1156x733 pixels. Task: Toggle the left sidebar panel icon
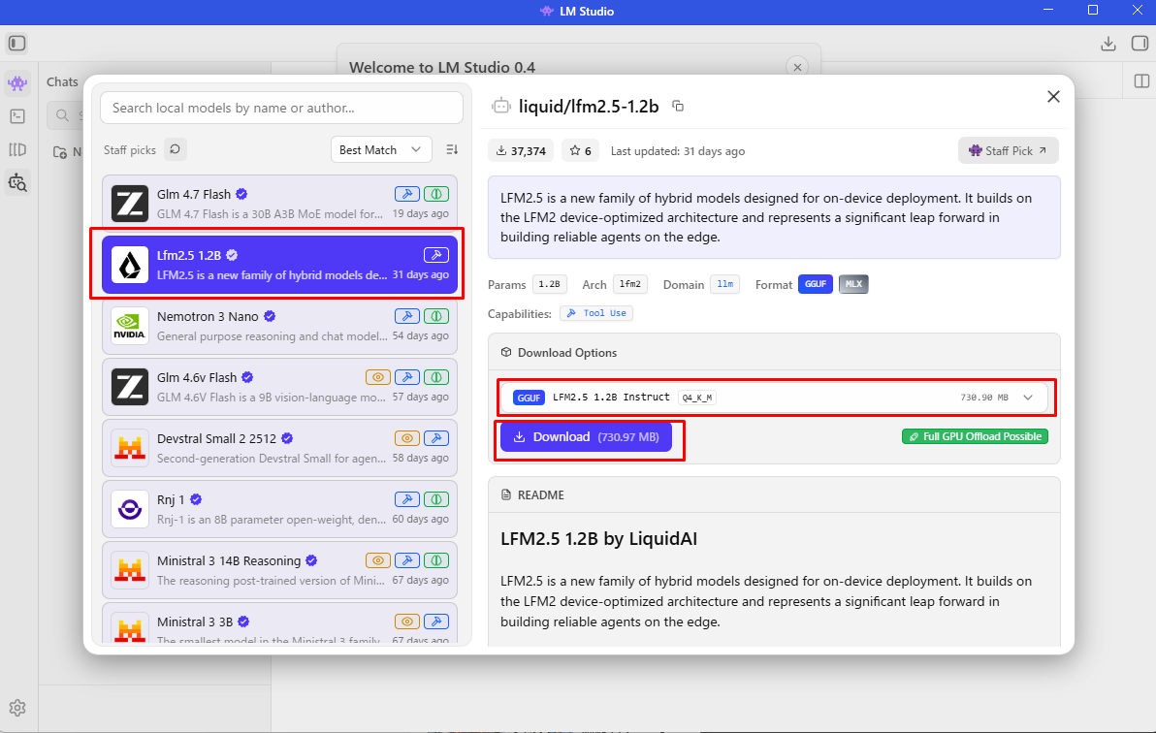(x=17, y=44)
